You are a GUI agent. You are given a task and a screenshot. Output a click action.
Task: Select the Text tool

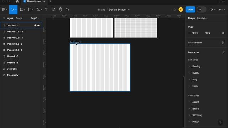coord(46,10)
